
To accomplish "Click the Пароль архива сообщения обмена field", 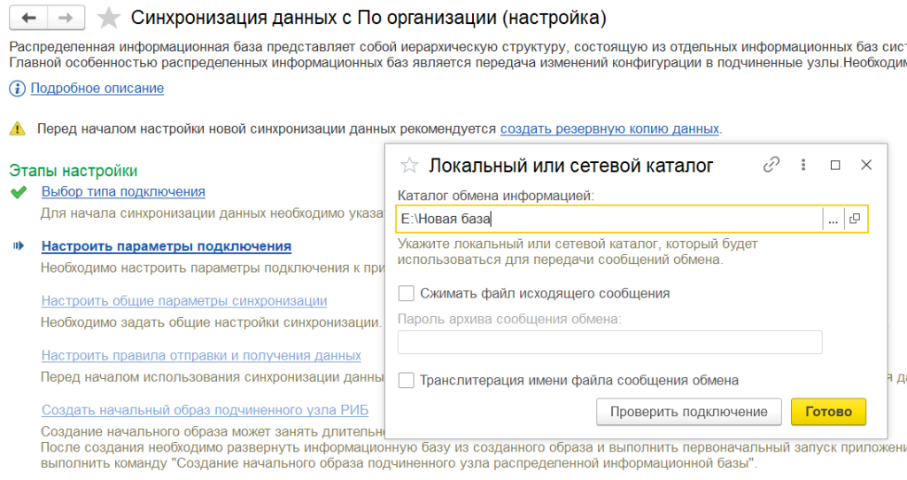I will click(x=609, y=342).
